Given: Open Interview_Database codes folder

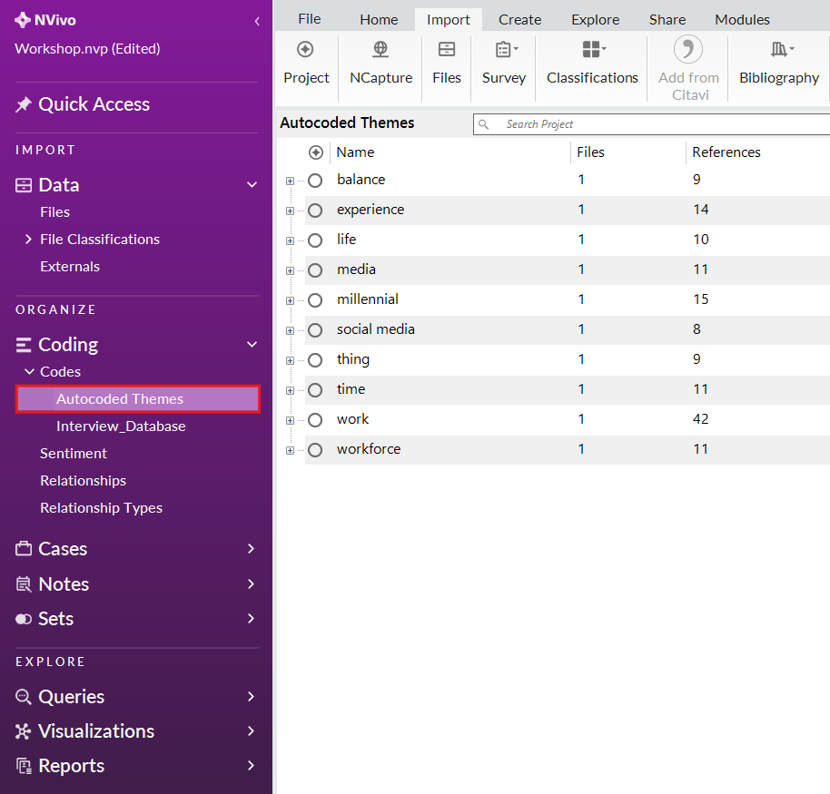Looking at the screenshot, I should click(x=121, y=426).
